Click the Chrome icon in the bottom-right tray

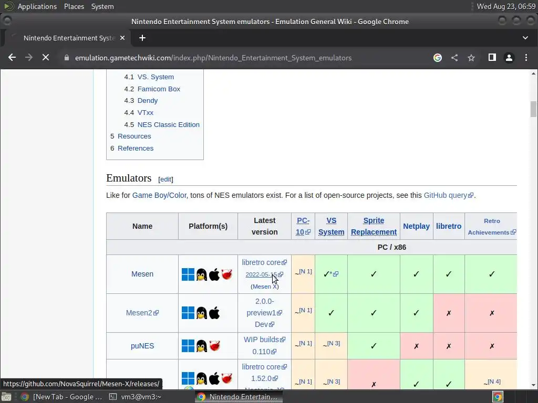tap(498, 397)
